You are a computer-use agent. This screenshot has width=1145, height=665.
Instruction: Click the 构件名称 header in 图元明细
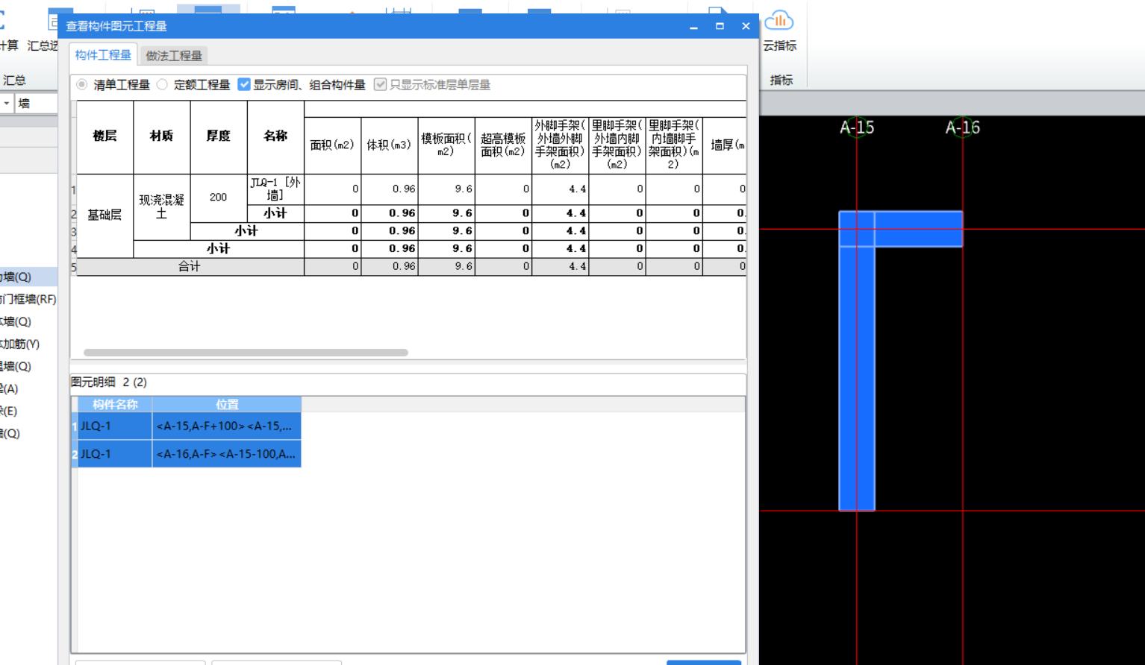coord(115,404)
